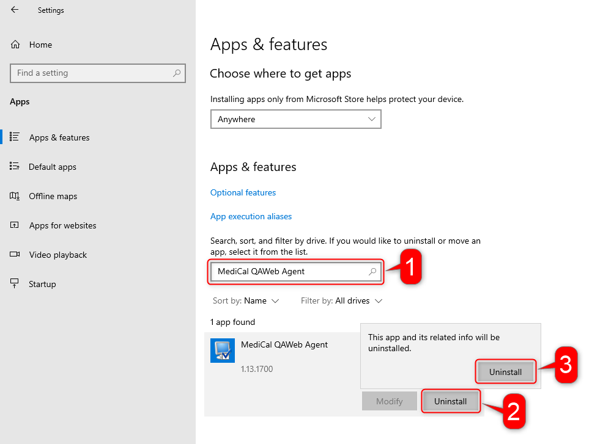Click the Apps for websites icon
Image resolution: width=592 pixels, height=444 pixels.
tap(14, 225)
